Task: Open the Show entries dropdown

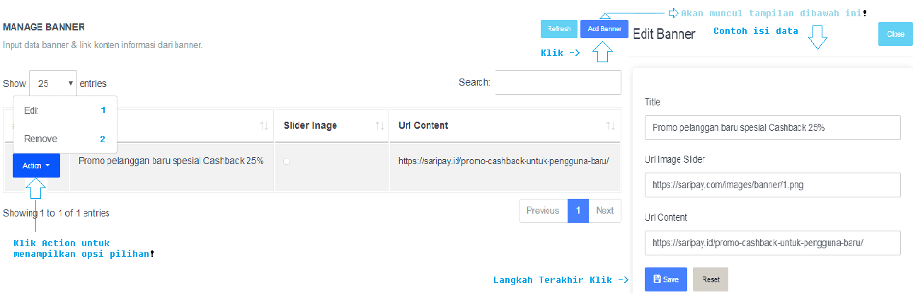Action: (53, 83)
